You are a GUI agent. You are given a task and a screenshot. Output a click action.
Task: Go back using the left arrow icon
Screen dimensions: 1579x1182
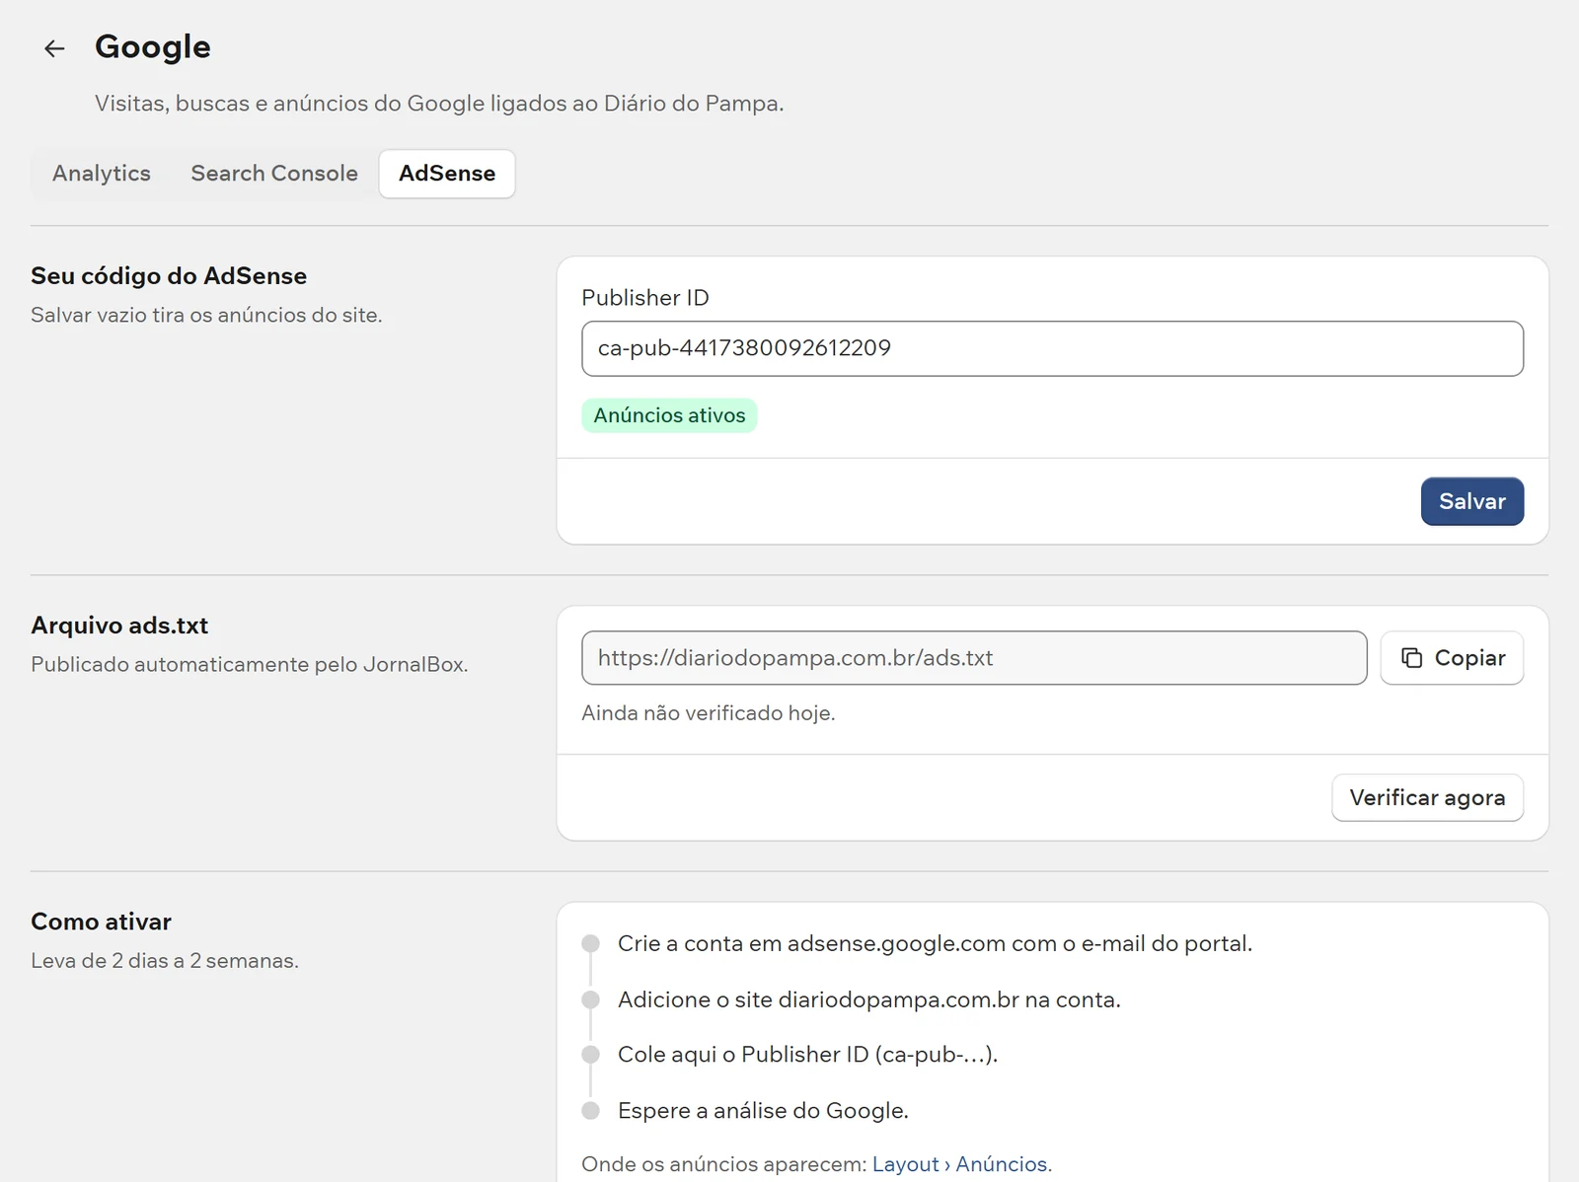point(54,47)
